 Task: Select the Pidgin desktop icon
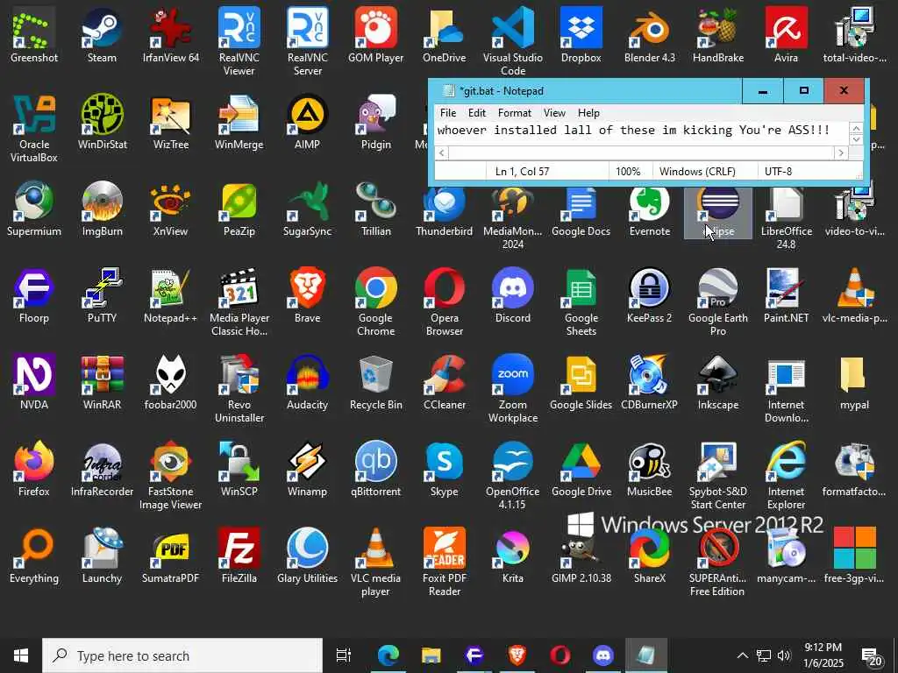tap(375, 122)
